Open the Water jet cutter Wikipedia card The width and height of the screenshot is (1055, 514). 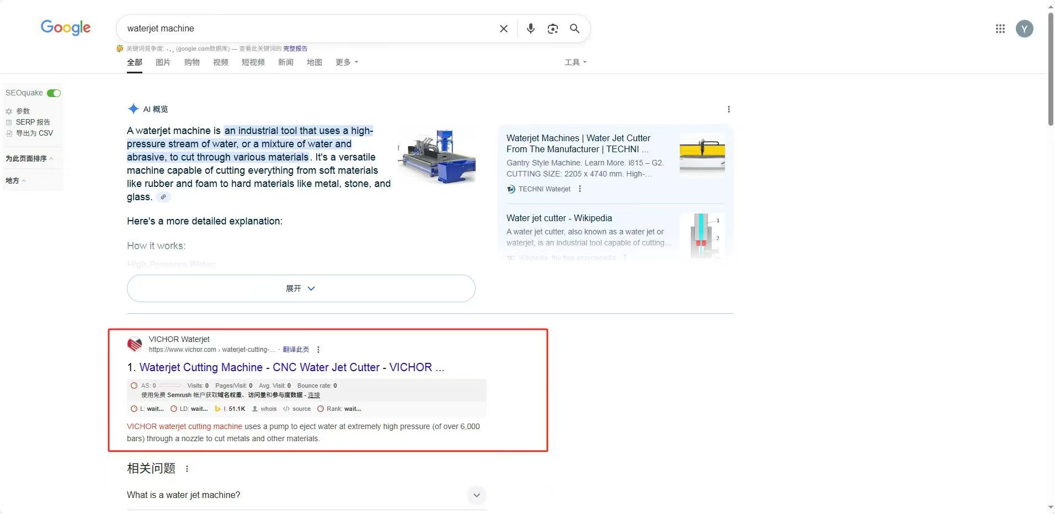click(x=559, y=218)
